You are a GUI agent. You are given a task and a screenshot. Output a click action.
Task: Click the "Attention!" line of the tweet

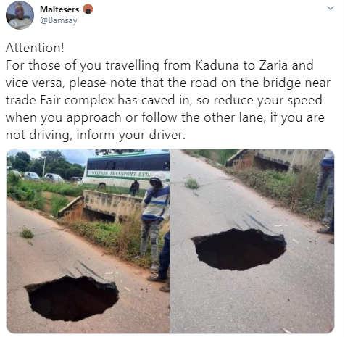pyautogui.click(x=35, y=48)
